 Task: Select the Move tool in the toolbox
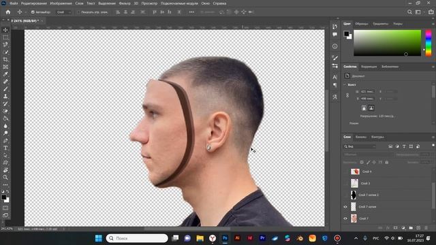[5, 30]
